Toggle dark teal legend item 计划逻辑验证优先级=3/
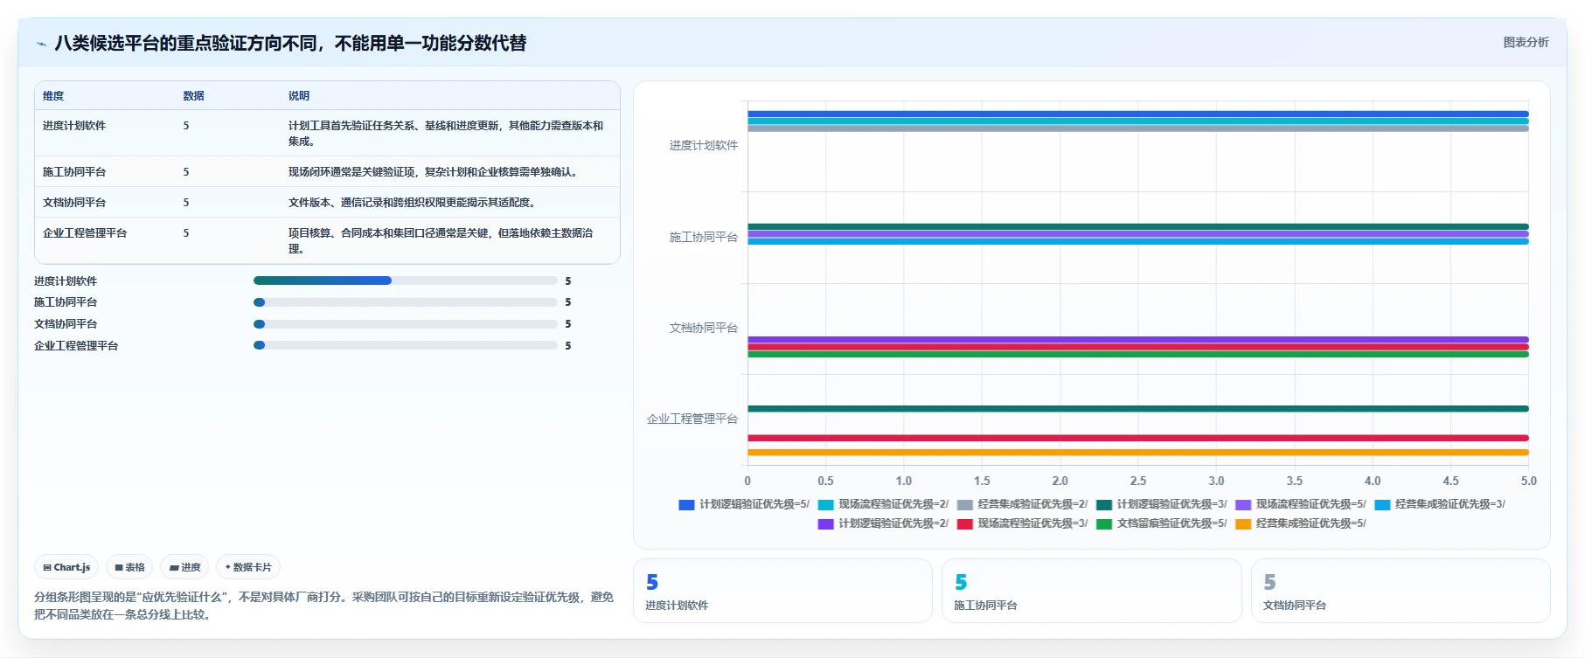The image size is (1585, 658). click(x=1161, y=504)
